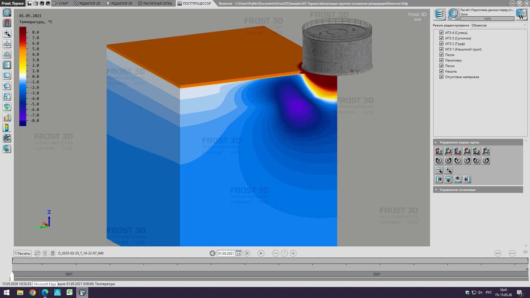
Task: Go to next date with right arrows button
Action: [x=247, y=253]
